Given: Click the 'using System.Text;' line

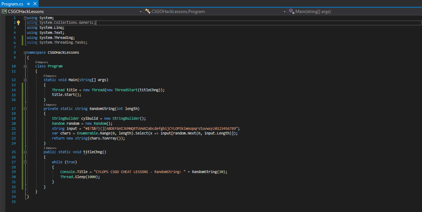Looking at the screenshot, I should click(45, 32).
